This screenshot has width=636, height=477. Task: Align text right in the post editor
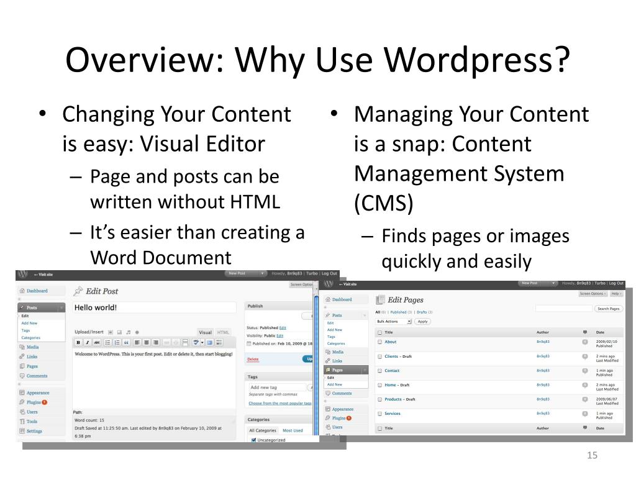[156, 343]
